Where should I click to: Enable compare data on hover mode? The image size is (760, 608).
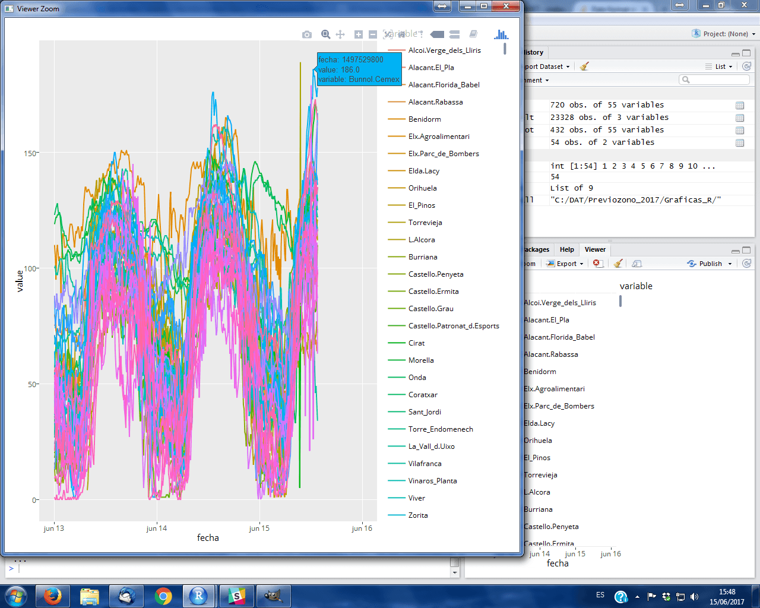[x=454, y=34]
